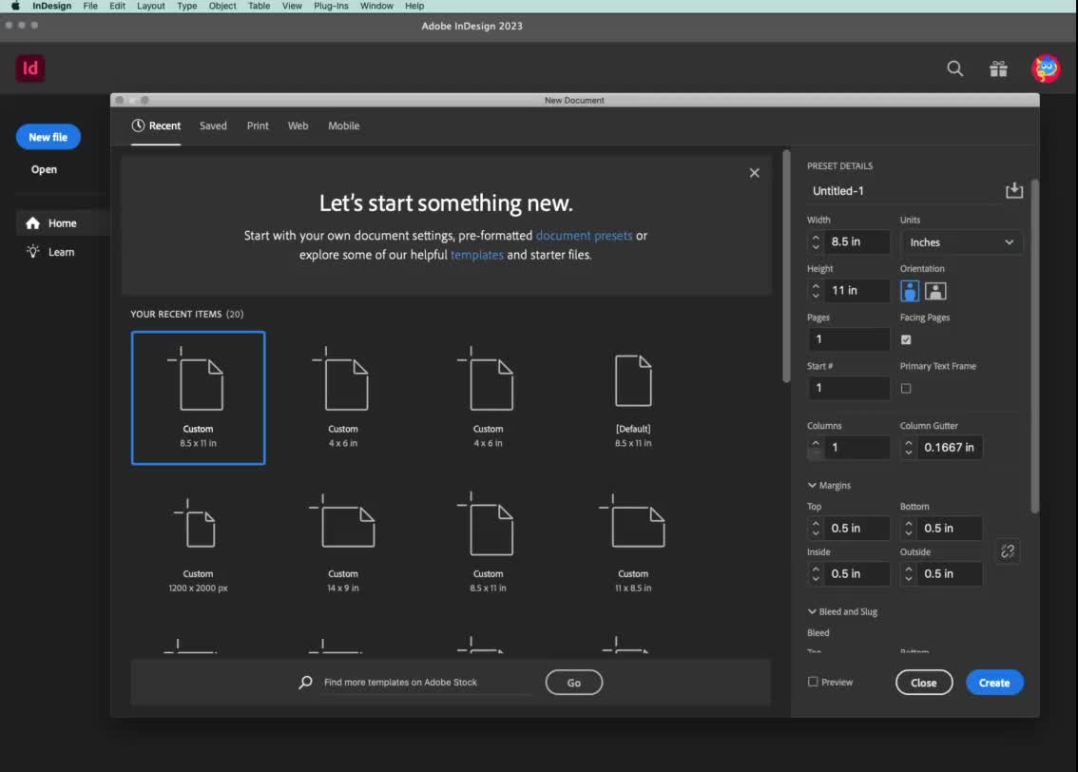The height and width of the screenshot is (772, 1078).
Task: Open the Window menu in the menu bar
Action: [376, 6]
